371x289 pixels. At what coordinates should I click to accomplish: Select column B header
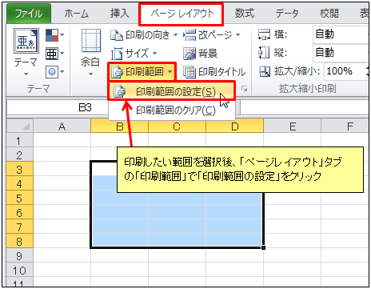click(119, 126)
